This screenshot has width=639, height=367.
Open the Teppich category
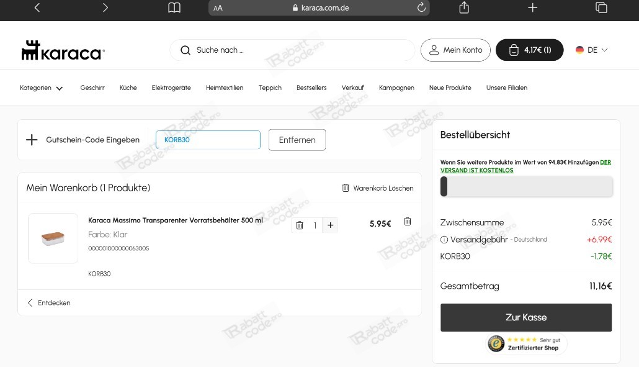point(270,88)
